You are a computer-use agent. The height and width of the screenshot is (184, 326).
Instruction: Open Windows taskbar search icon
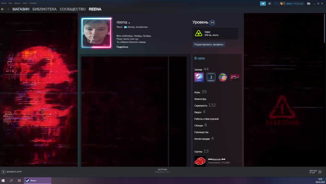pos(11,180)
